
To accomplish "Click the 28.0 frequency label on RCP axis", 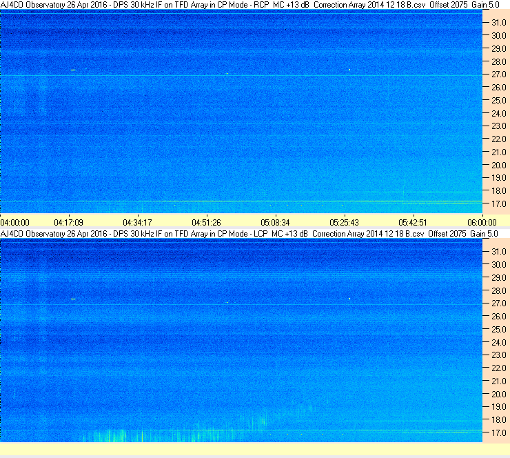I will (x=499, y=62).
